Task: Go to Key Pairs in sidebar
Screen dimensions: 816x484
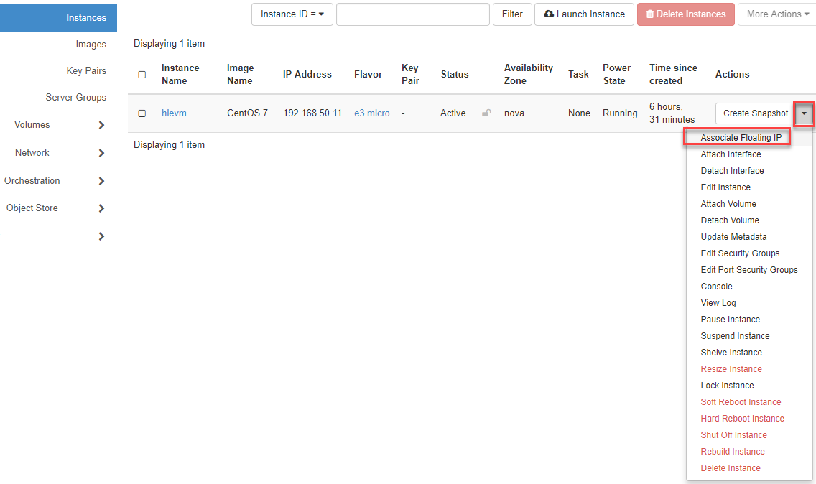Action: pos(86,71)
